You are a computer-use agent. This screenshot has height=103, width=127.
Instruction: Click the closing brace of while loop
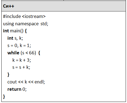click(8, 75)
